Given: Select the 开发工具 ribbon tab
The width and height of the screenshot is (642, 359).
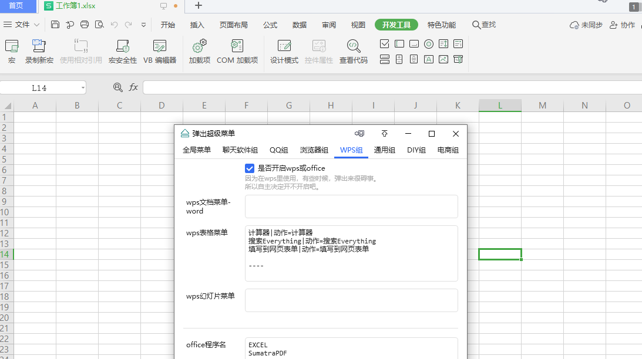Looking at the screenshot, I should pos(396,25).
